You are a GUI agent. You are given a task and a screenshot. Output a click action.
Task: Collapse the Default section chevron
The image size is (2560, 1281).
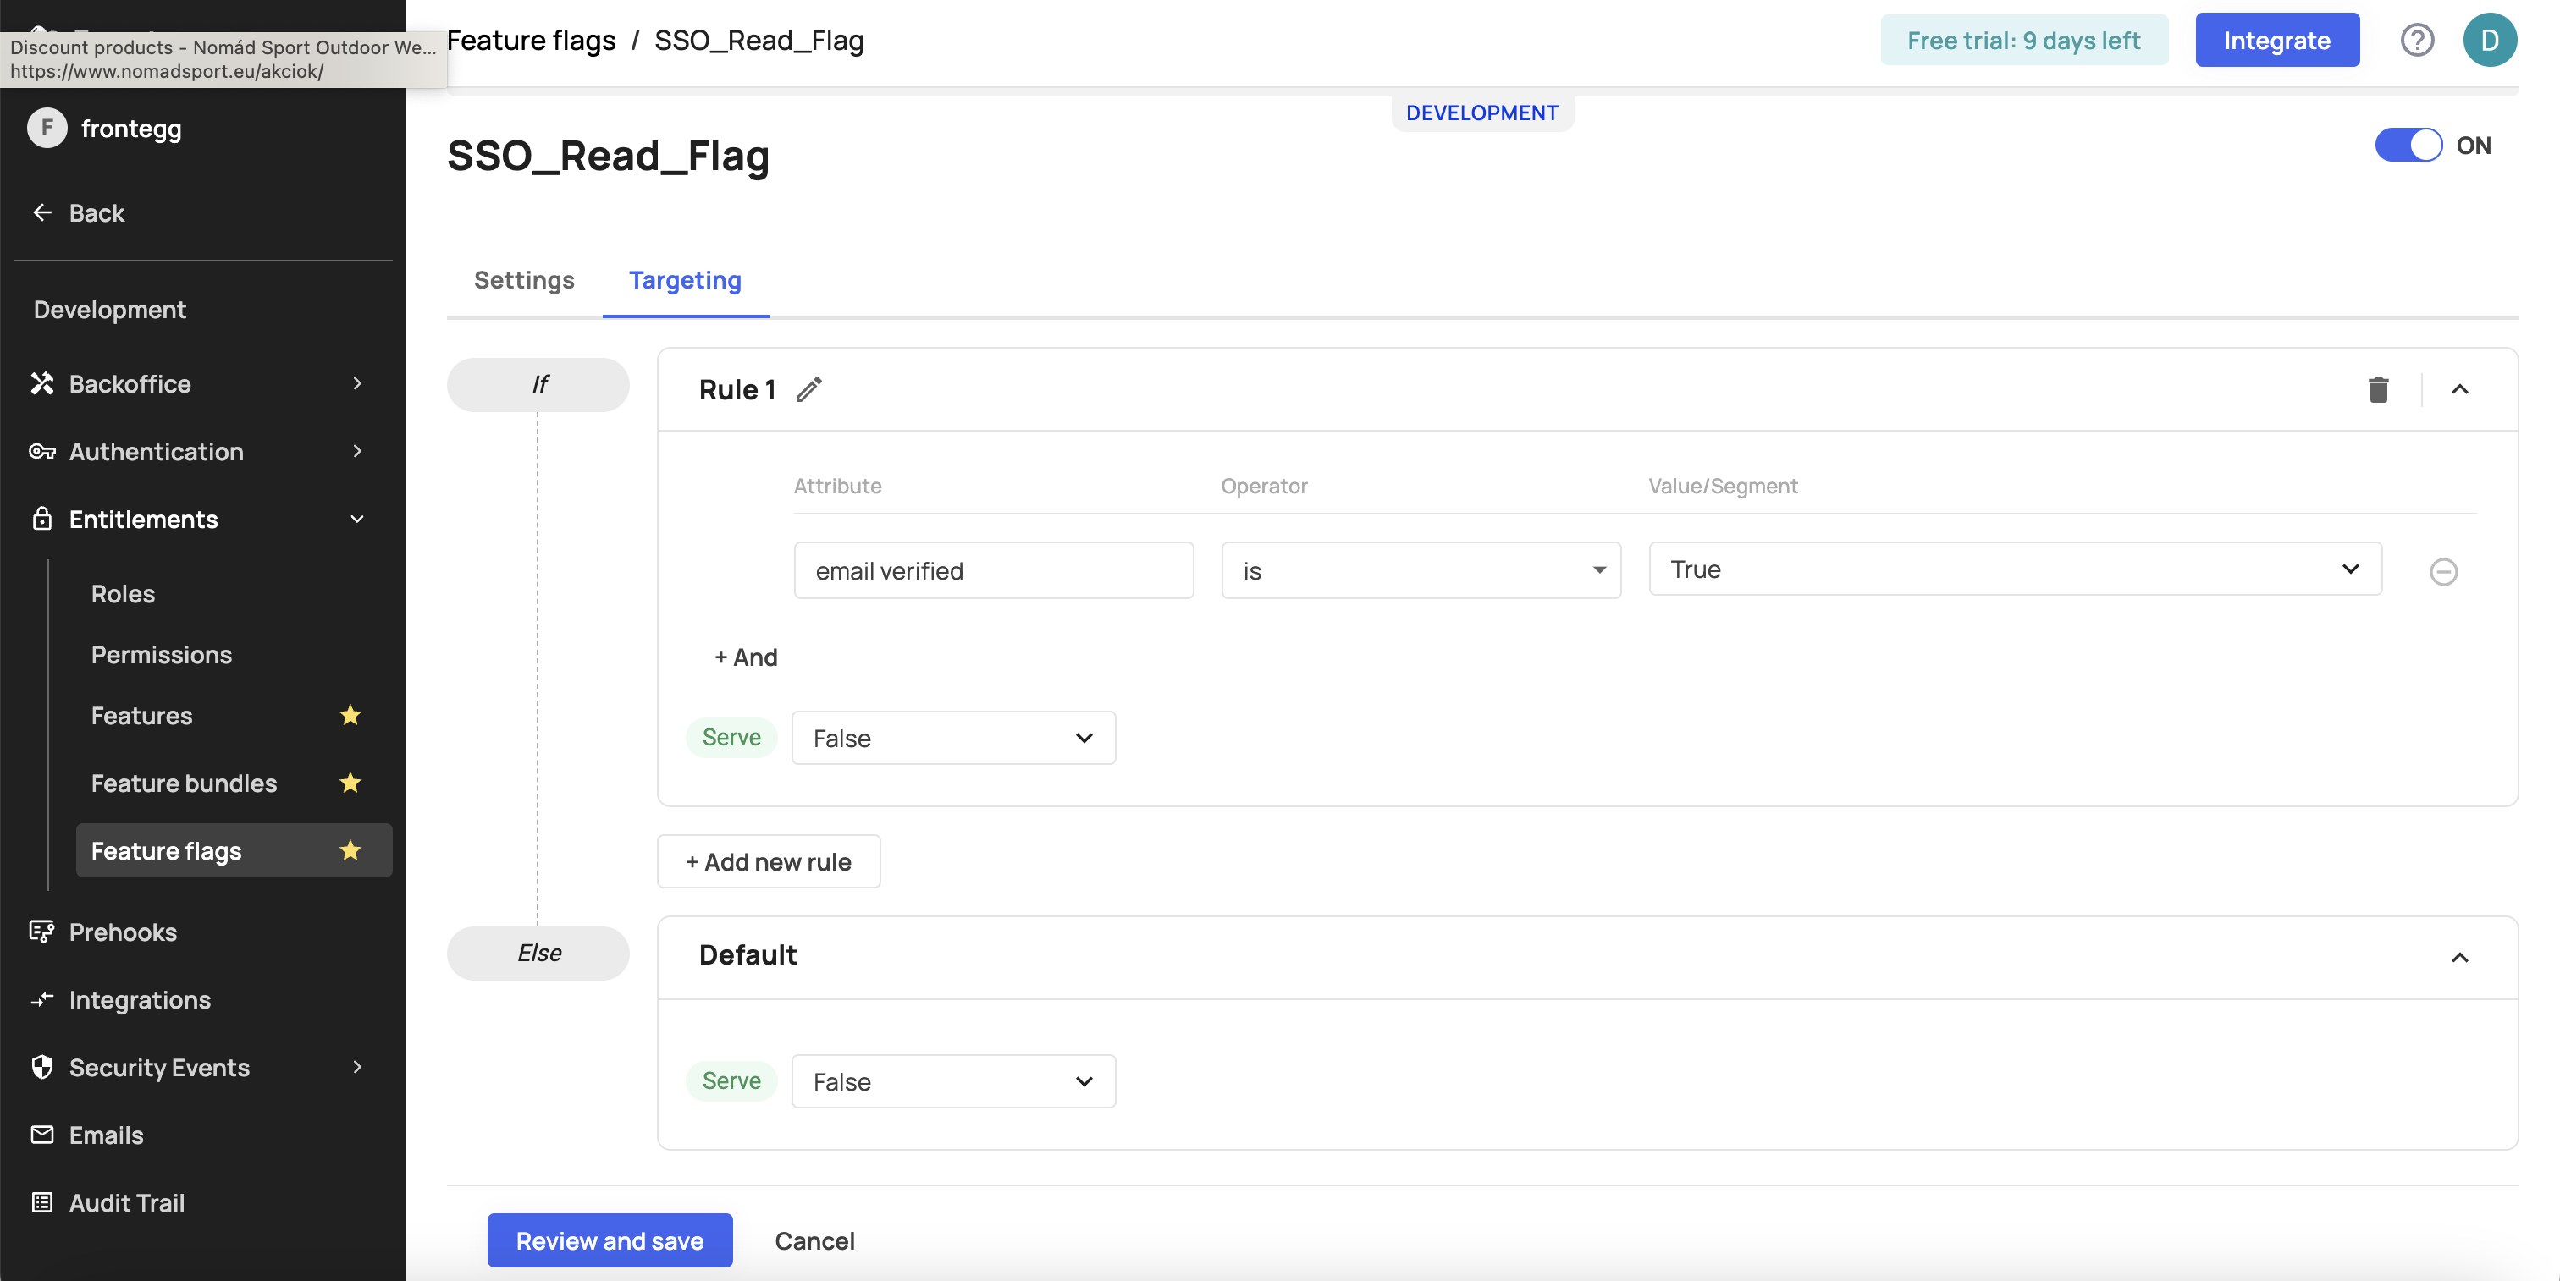2458,957
